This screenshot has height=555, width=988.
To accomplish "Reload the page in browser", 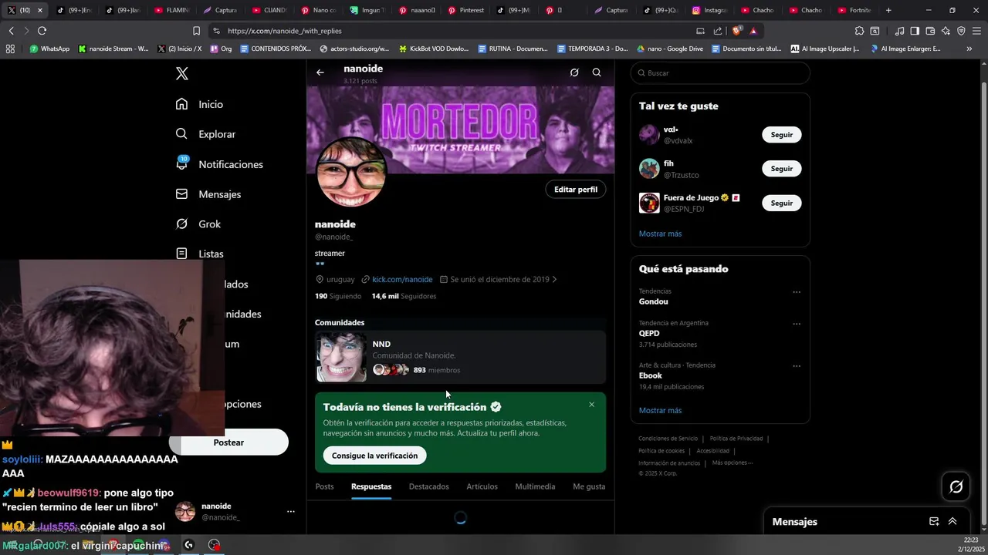I will (x=42, y=31).
